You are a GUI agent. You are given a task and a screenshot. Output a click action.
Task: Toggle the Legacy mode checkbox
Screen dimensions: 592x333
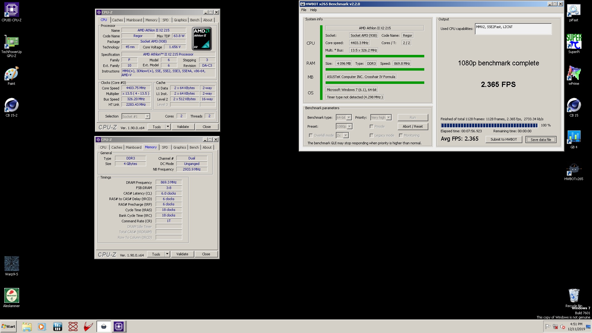click(372, 135)
